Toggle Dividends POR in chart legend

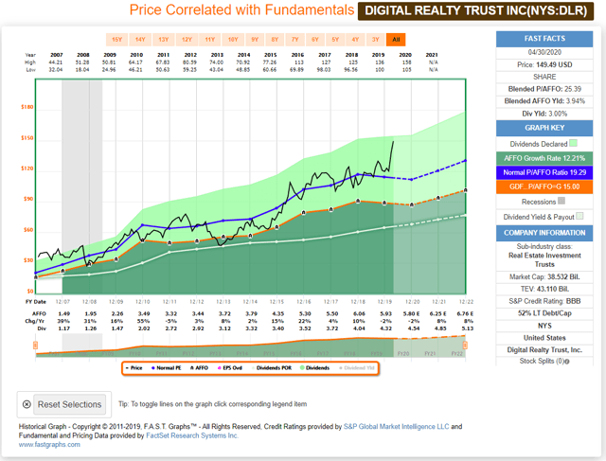[x=272, y=368]
